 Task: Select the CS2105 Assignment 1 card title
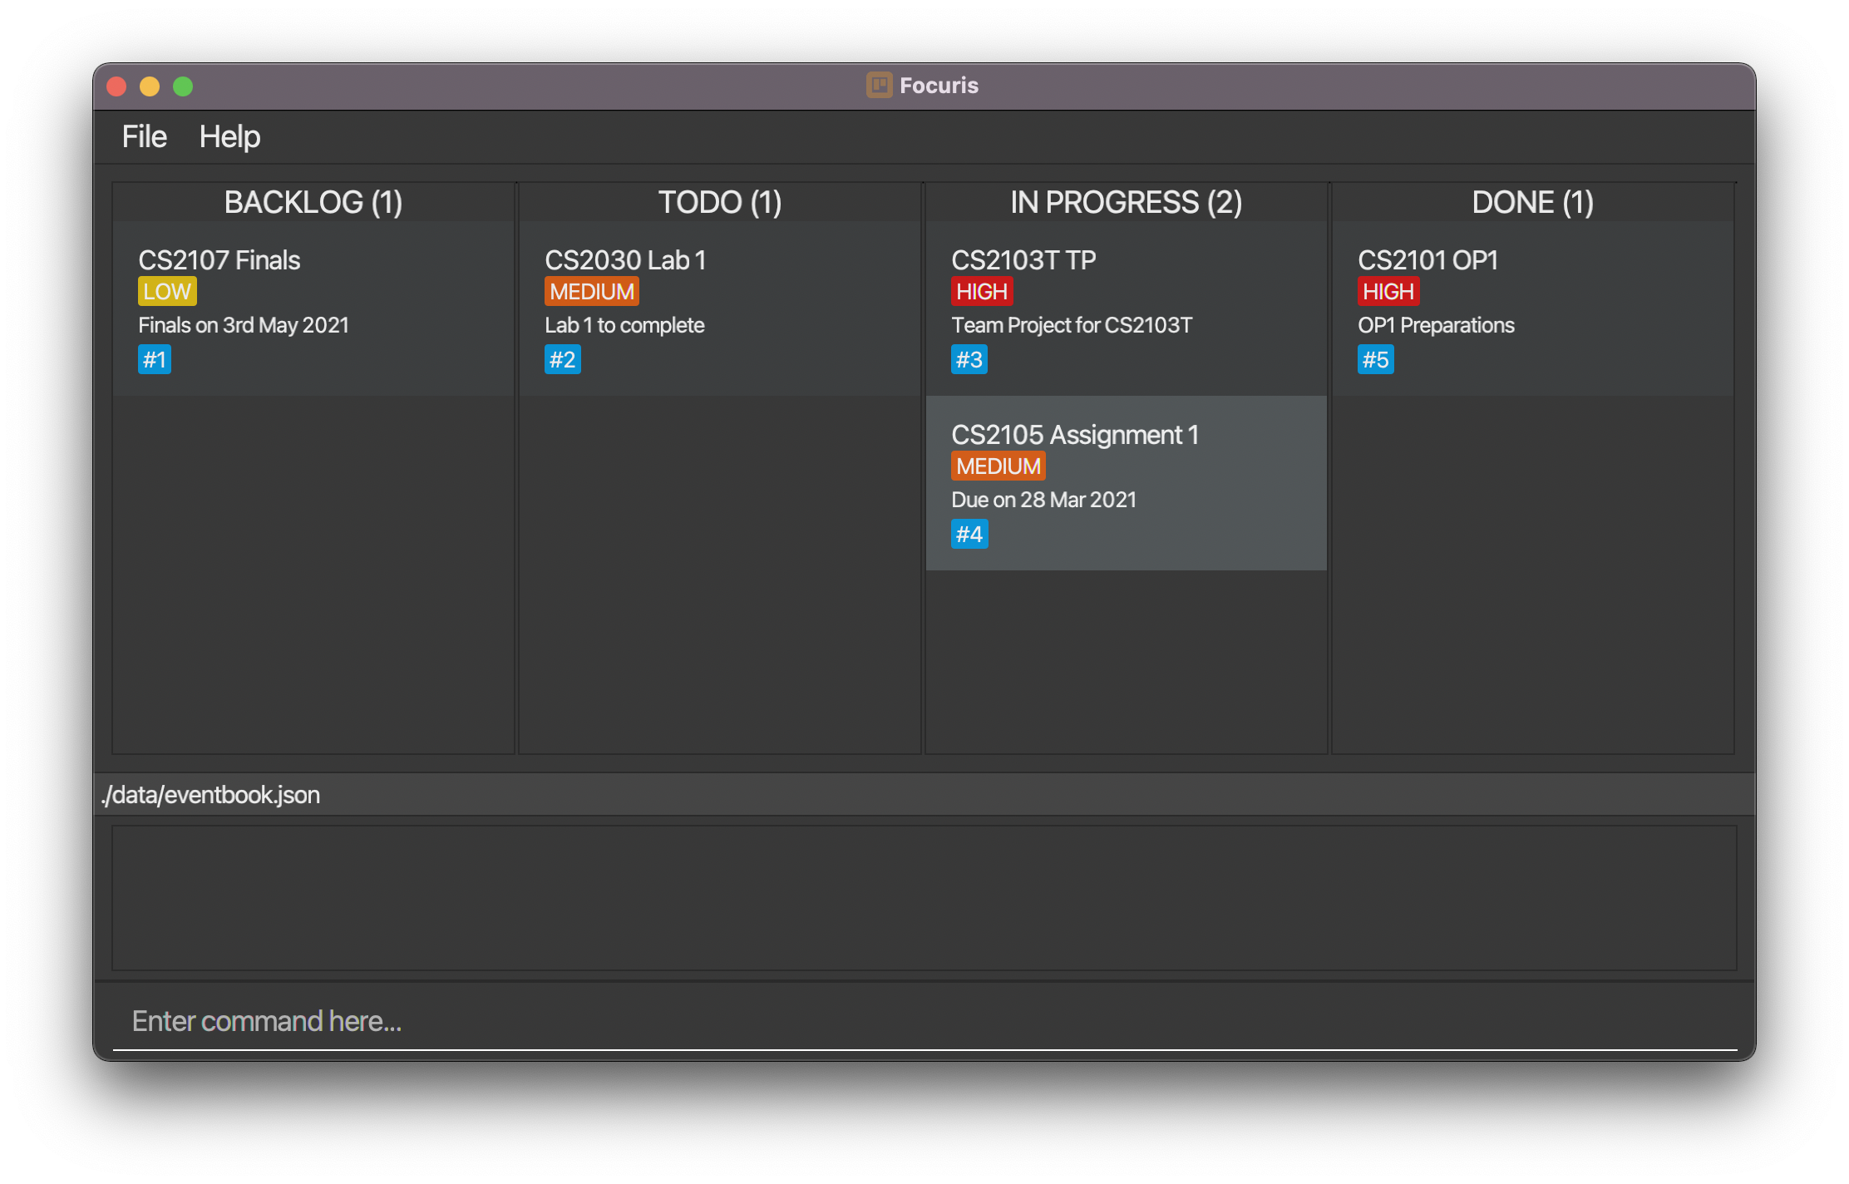click(x=1075, y=434)
